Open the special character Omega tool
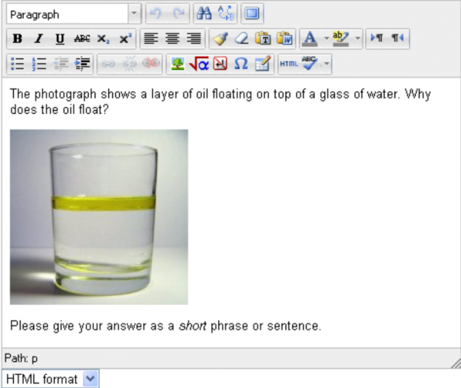Screen dimensions: 461x388 point(240,65)
